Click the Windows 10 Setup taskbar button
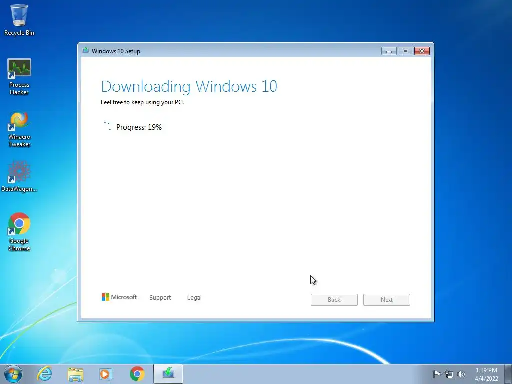Image resolution: width=512 pixels, height=384 pixels. pos(168,374)
